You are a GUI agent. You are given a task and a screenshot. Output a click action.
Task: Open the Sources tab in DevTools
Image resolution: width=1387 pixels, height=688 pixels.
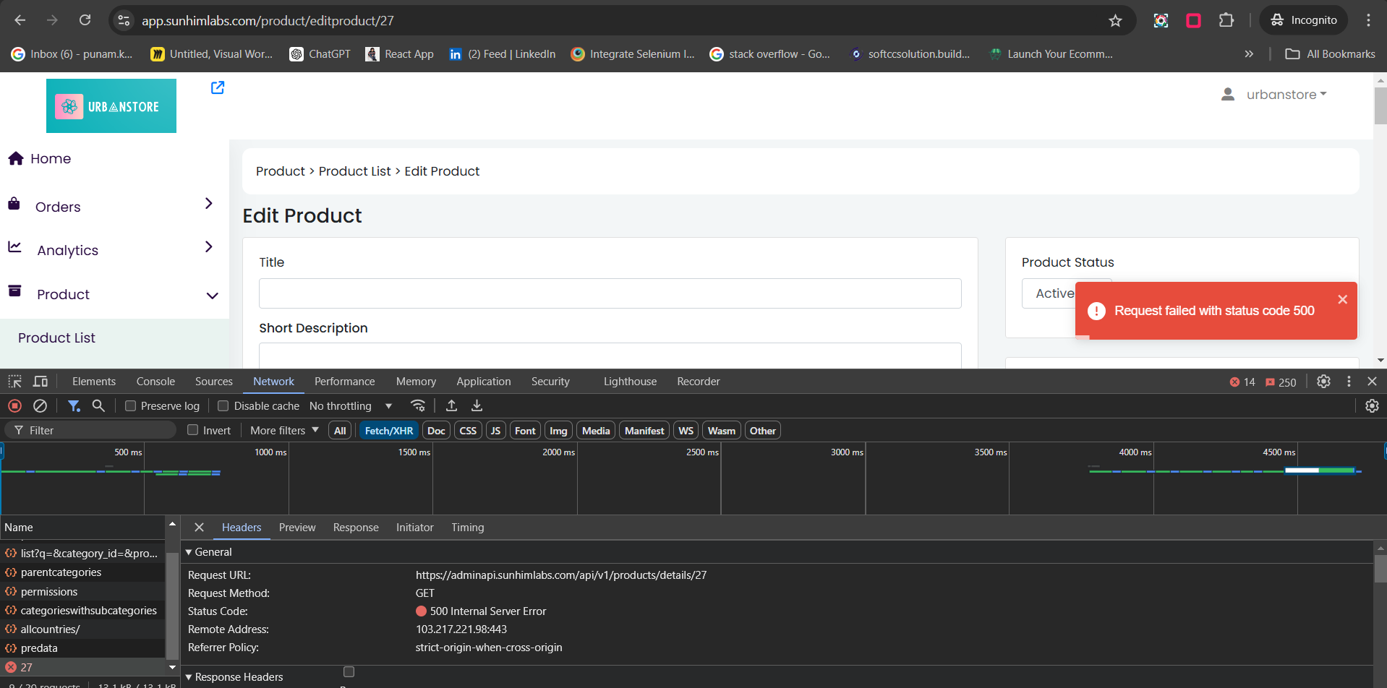(214, 382)
